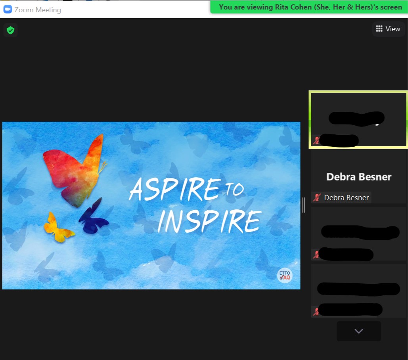Open the View layout options
This screenshot has width=408, height=360.
388,29
